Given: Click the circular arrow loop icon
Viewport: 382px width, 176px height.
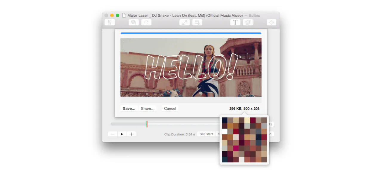Looking at the screenshot, I should 146,22.
